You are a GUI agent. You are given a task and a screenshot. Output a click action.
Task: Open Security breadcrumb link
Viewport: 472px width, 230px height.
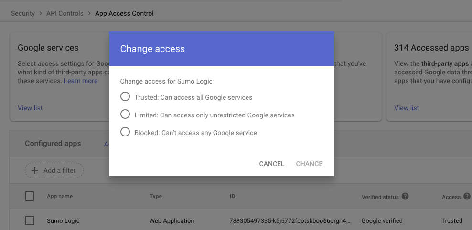[23, 13]
